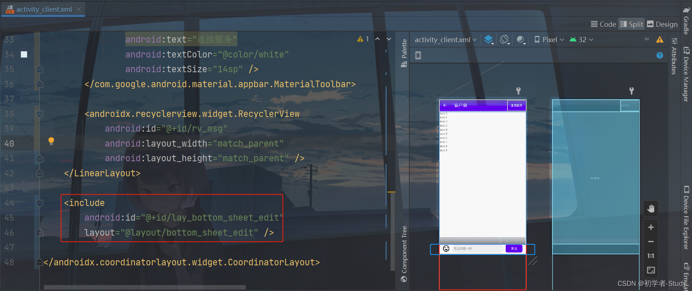The image size is (692, 291).
Task: Open the Gradle tool window
Action: pos(686,21)
